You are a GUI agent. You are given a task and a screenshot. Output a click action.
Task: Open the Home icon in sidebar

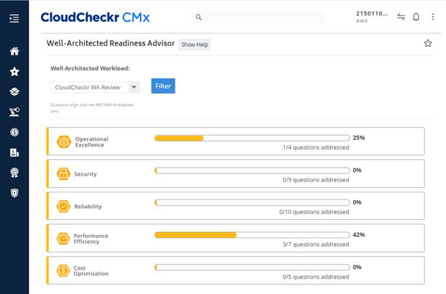point(14,51)
